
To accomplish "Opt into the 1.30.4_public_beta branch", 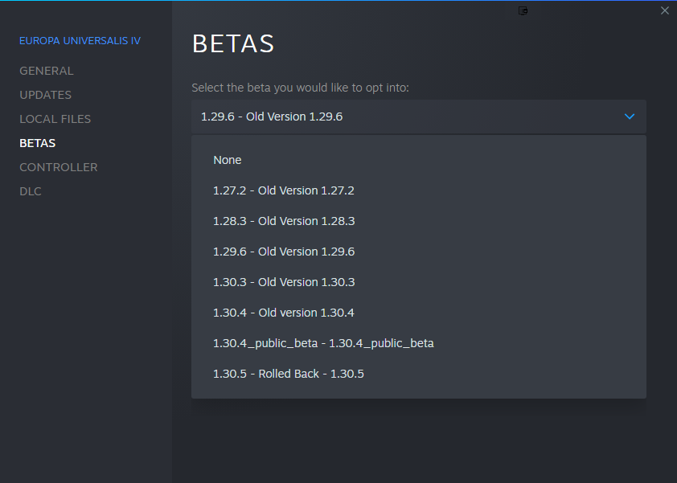I will pos(323,343).
